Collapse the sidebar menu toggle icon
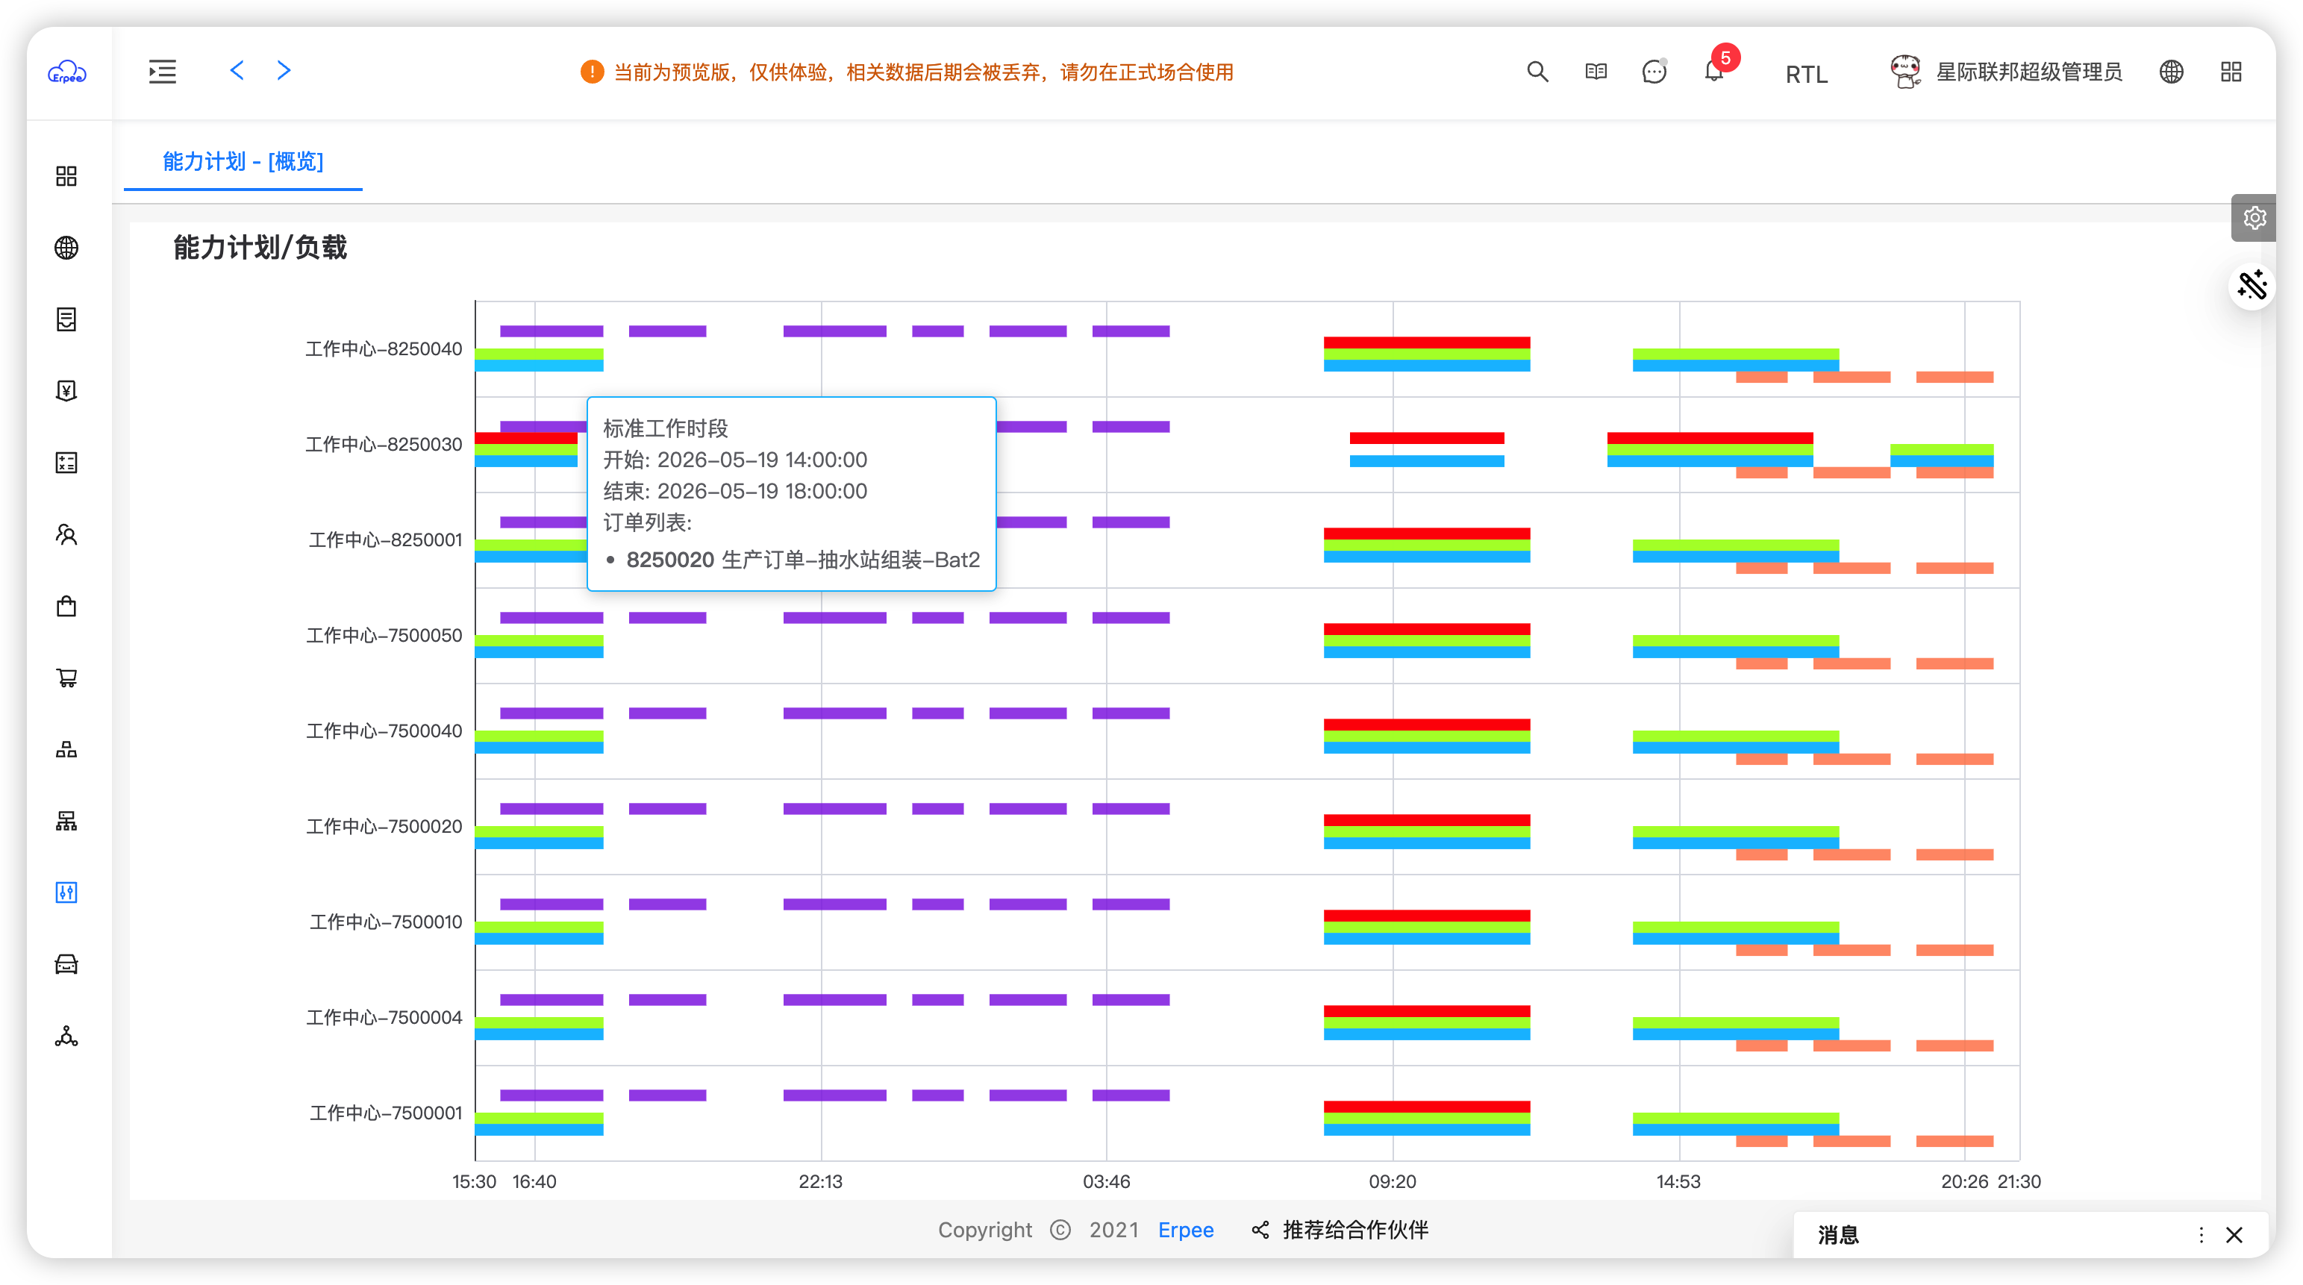The width and height of the screenshot is (2303, 1285). 162,72
